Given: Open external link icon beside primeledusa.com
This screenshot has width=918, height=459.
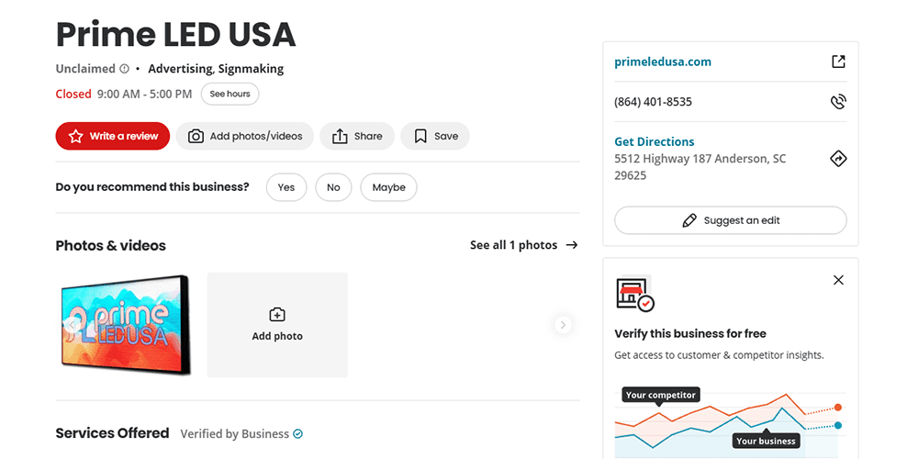Looking at the screenshot, I should [x=838, y=62].
